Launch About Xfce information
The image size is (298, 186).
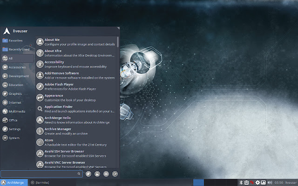76,53
